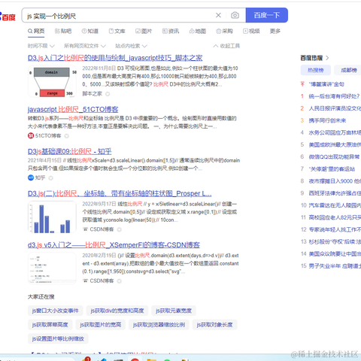Open hot topic '微信QQ出现功能异常'

point(334,157)
